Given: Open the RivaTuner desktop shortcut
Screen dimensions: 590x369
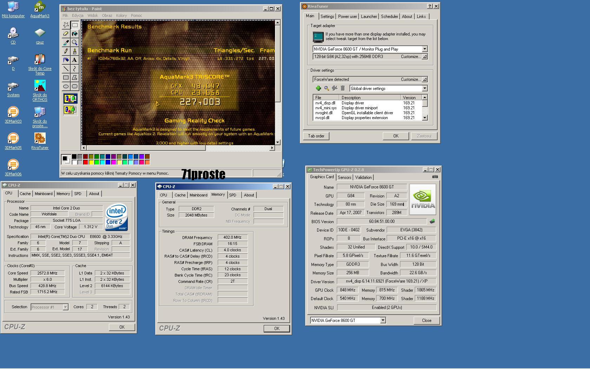Looking at the screenshot, I should pyautogui.click(x=40, y=141).
